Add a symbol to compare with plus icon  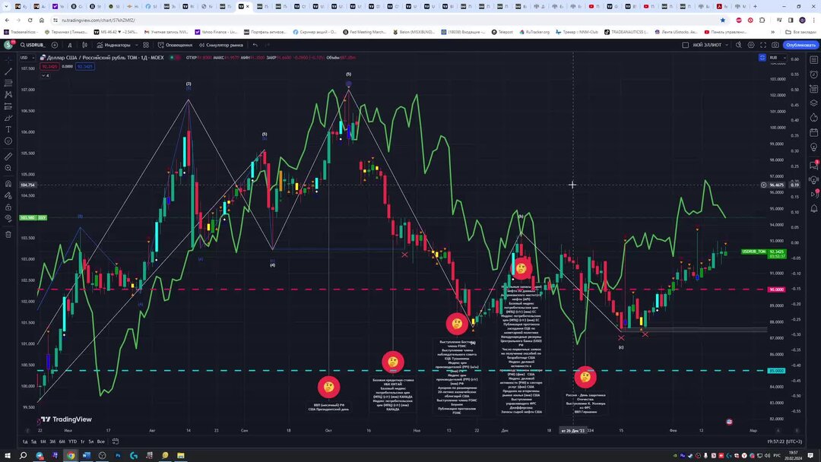point(55,45)
